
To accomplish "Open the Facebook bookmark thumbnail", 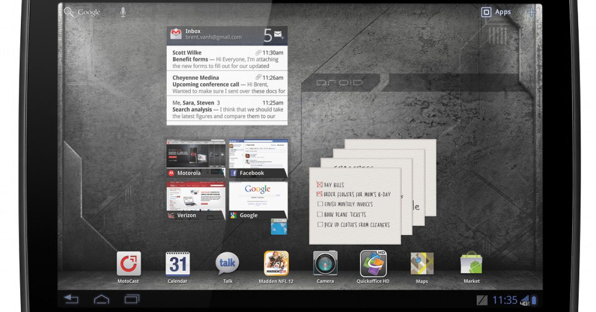I will coord(258,158).
